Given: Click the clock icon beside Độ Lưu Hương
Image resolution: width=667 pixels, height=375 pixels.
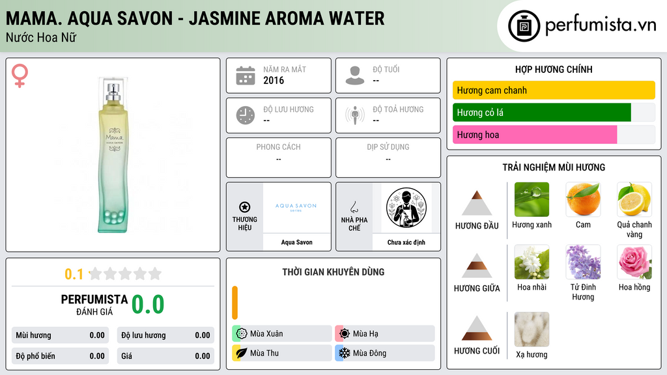Looking at the screenshot, I should click(x=246, y=115).
